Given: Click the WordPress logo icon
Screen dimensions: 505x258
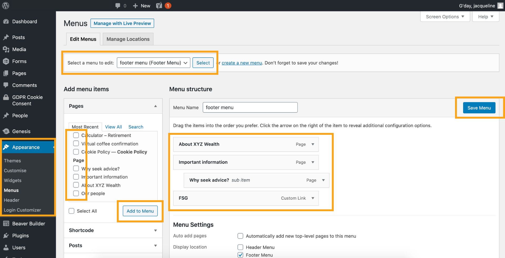Looking at the screenshot, I should 6,6.
